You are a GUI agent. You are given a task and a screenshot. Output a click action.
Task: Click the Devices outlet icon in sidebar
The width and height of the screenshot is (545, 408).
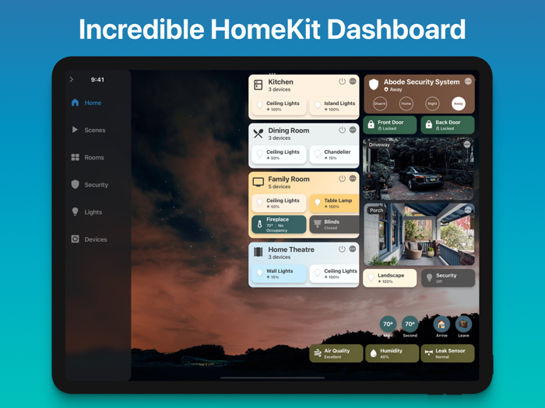[x=75, y=239]
